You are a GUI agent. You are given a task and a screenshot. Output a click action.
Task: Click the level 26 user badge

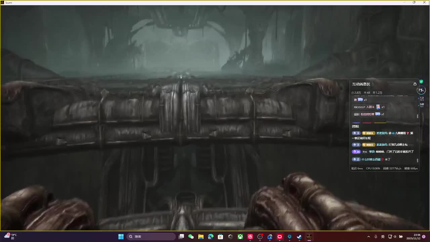point(356,152)
